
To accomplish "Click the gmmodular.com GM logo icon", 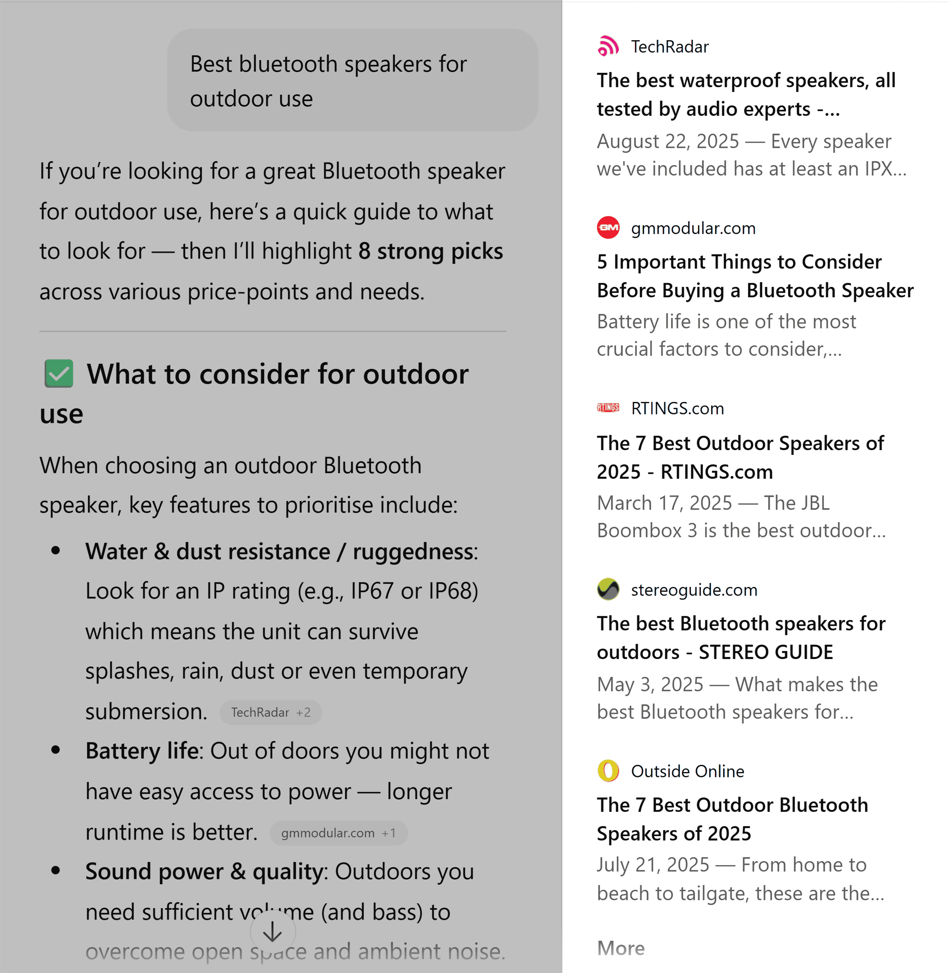I will click(x=608, y=228).
